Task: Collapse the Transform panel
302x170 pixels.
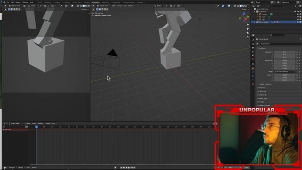Action: tap(262, 48)
